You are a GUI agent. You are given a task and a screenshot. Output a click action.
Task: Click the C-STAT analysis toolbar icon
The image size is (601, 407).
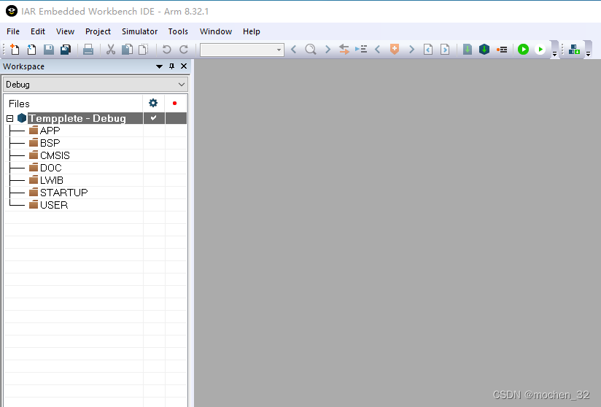pos(574,50)
